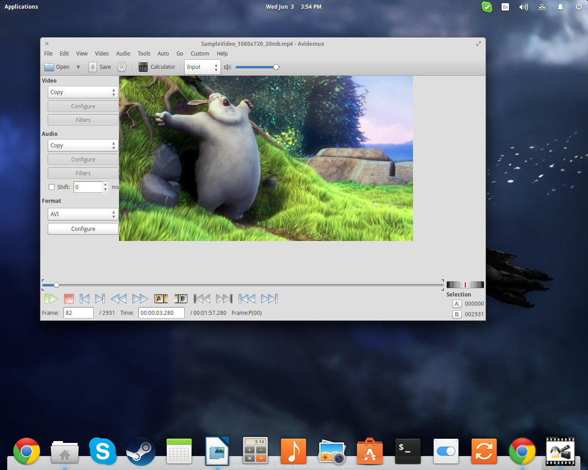Enable the audio Shift checkbox

[x=51, y=187]
